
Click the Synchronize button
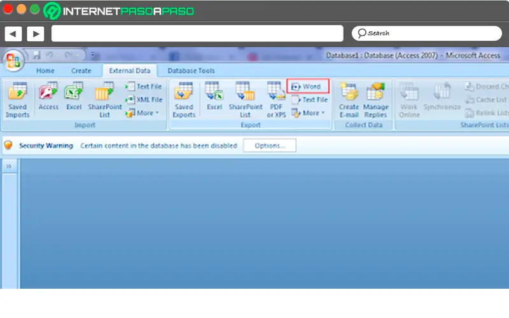(442, 96)
